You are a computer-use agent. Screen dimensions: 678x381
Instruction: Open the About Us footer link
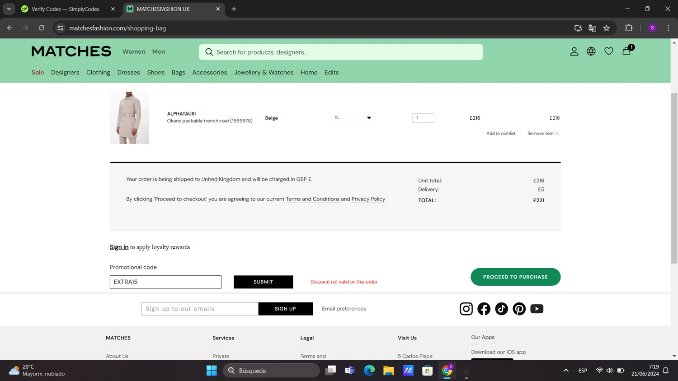(x=117, y=356)
